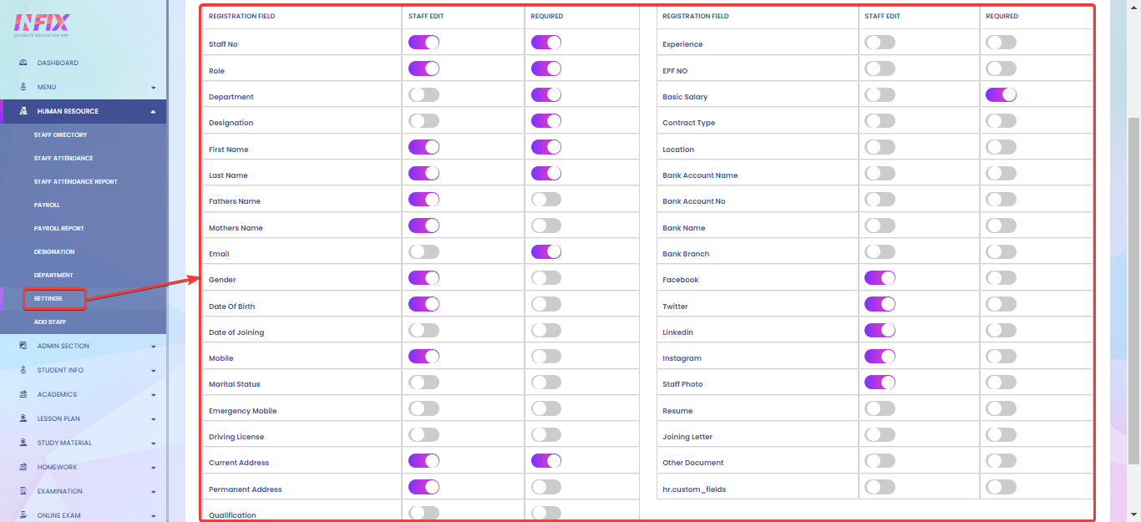Image resolution: width=1141 pixels, height=522 pixels.
Task: Click the Online Exam sidebar icon
Action: coord(23,515)
